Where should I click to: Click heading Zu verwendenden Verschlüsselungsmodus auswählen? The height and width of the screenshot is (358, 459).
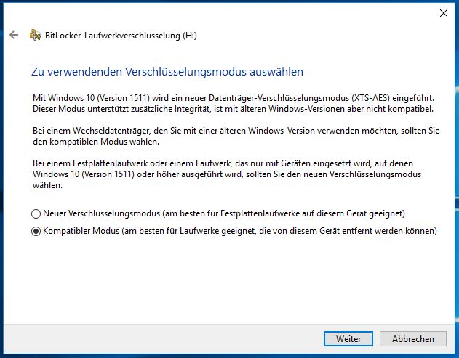[x=167, y=72]
